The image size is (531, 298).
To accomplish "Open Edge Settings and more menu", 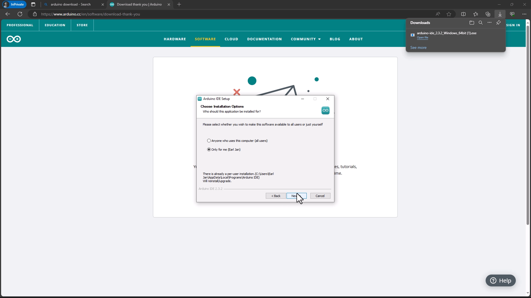I will 524,14.
